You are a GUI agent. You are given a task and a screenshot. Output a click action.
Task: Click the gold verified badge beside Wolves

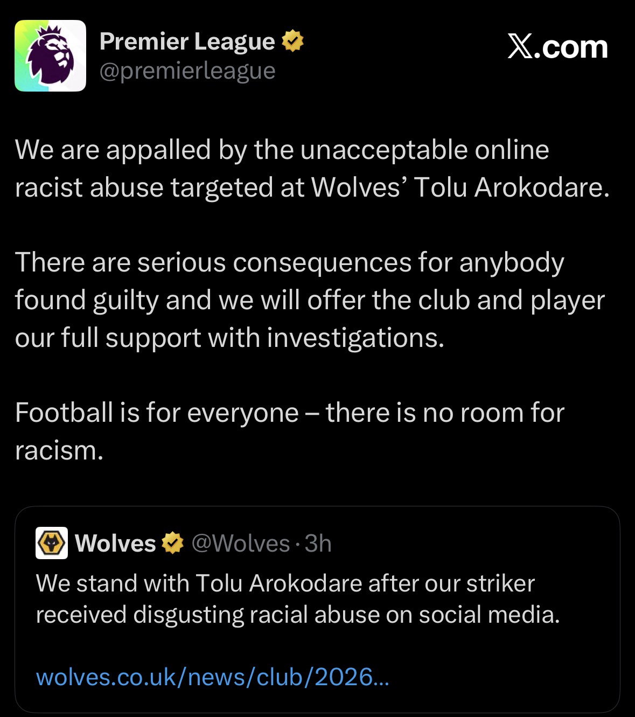tap(173, 543)
